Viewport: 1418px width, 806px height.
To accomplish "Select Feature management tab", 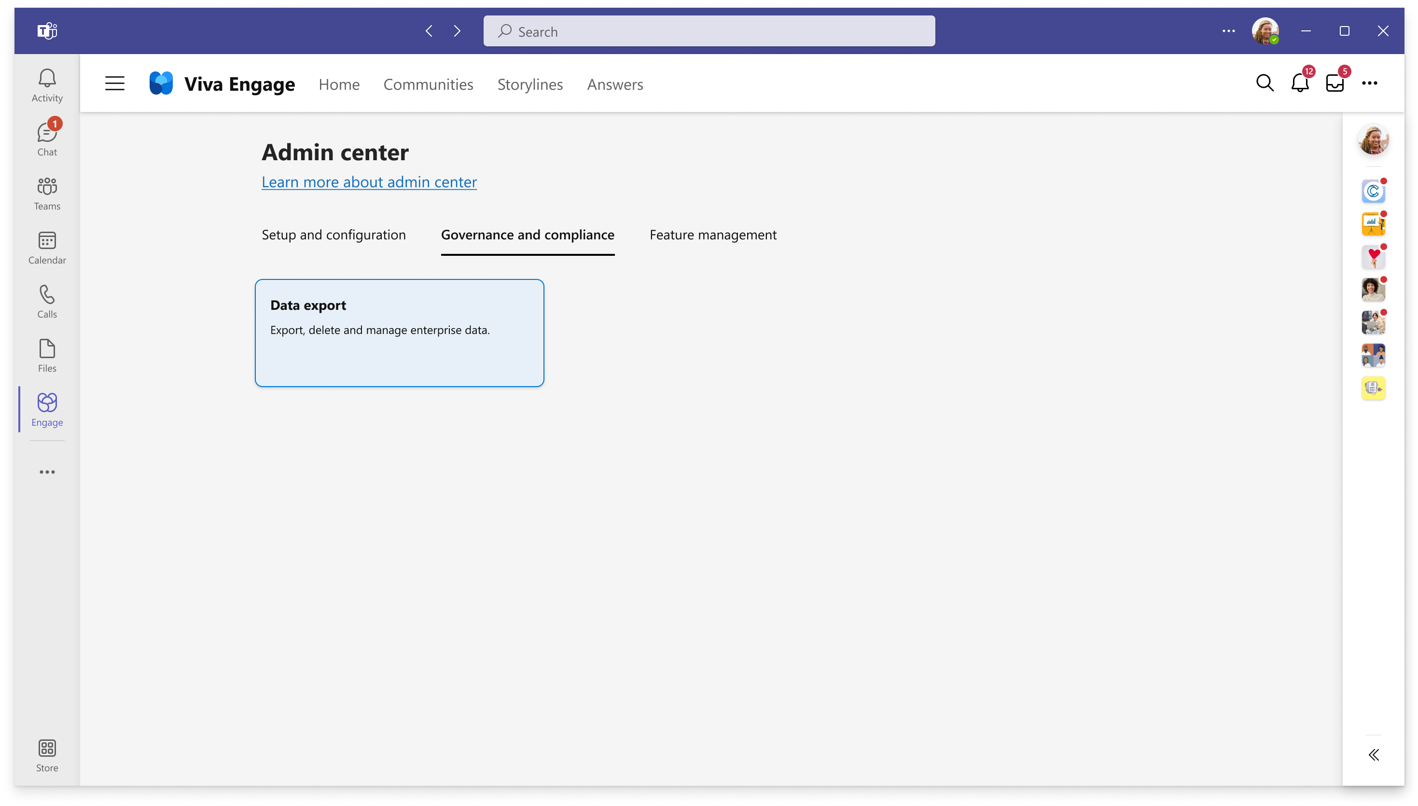I will pyautogui.click(x=713, y=234).
